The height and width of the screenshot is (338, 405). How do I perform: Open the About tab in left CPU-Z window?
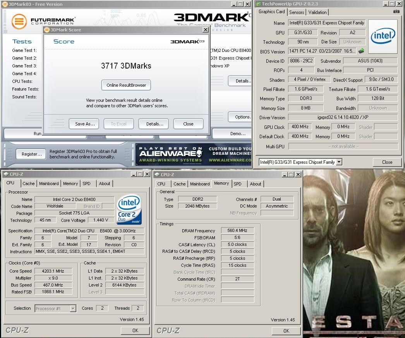(x=105, y=184)
